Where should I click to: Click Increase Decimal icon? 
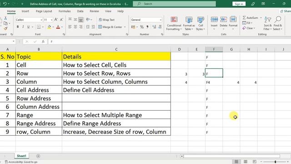(x=154, y=27)
